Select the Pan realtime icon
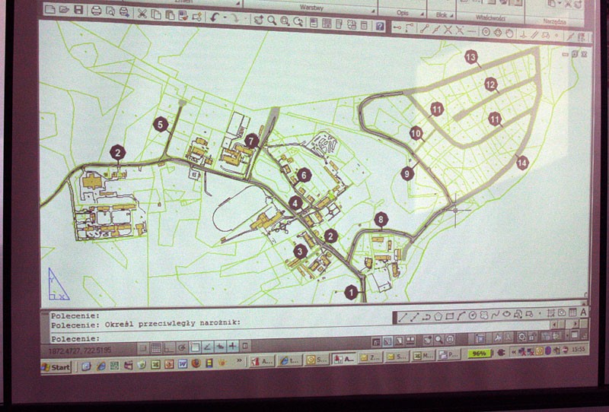Screen dimensions: 609x412 click(x=258, y=21)
